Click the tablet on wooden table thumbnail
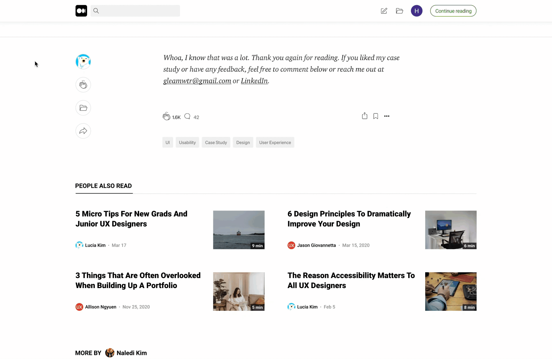This screenshot has width=552, height=359. click(451, 292)
